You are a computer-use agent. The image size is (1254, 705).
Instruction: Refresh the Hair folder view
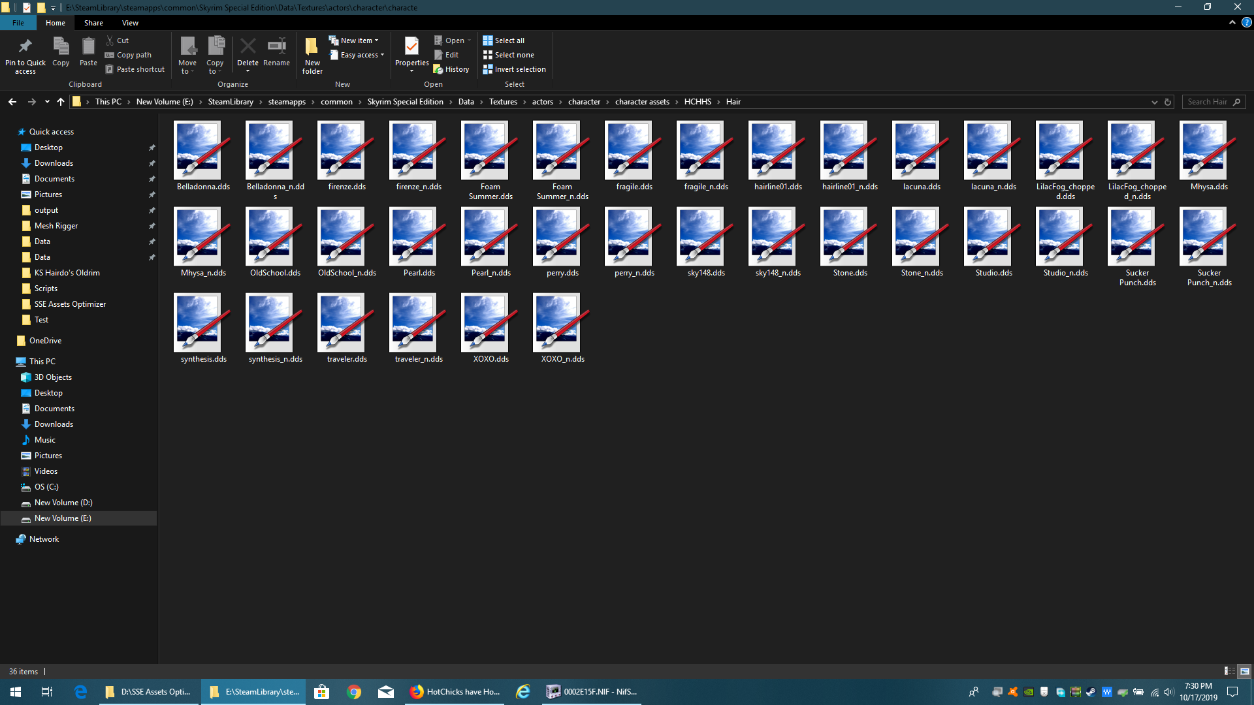[x=1168, y=102]
